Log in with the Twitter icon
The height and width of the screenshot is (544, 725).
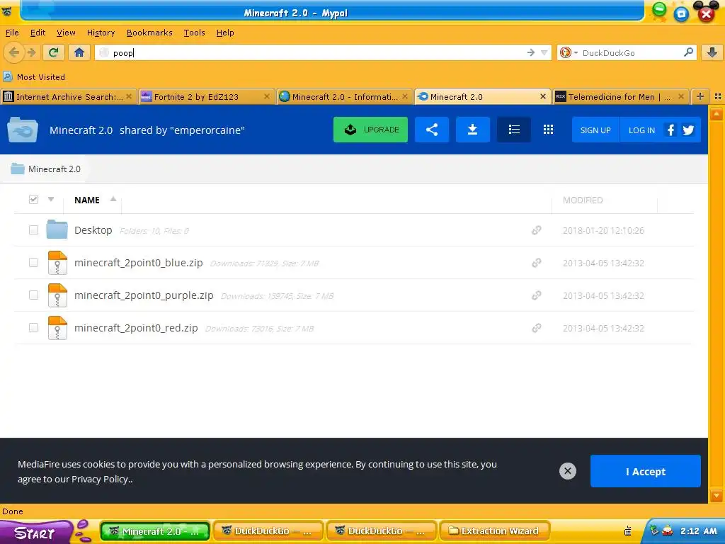point(688,130)
